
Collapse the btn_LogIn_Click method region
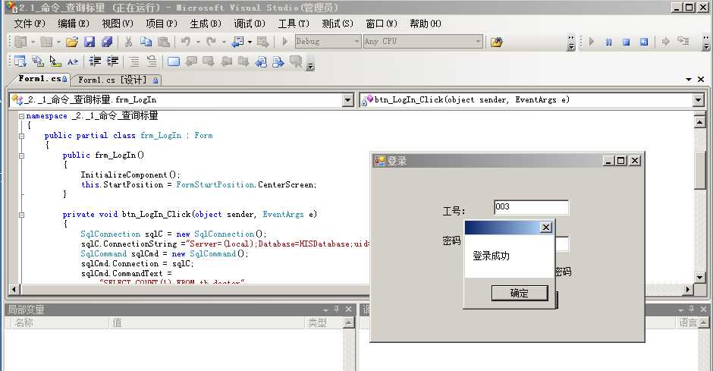coord(21,215)
